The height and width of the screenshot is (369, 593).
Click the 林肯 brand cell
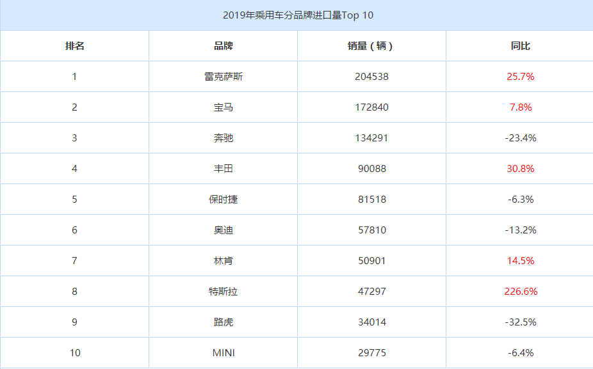point(223,261)
